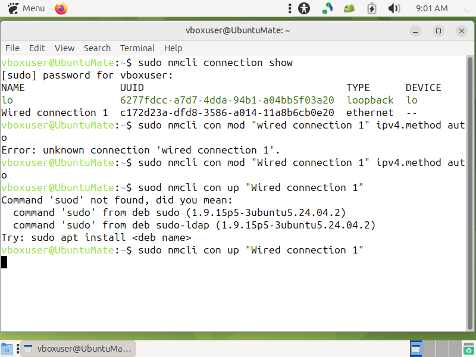Click the 'deb sudo-ldap' suggestion line

point(195,226)
